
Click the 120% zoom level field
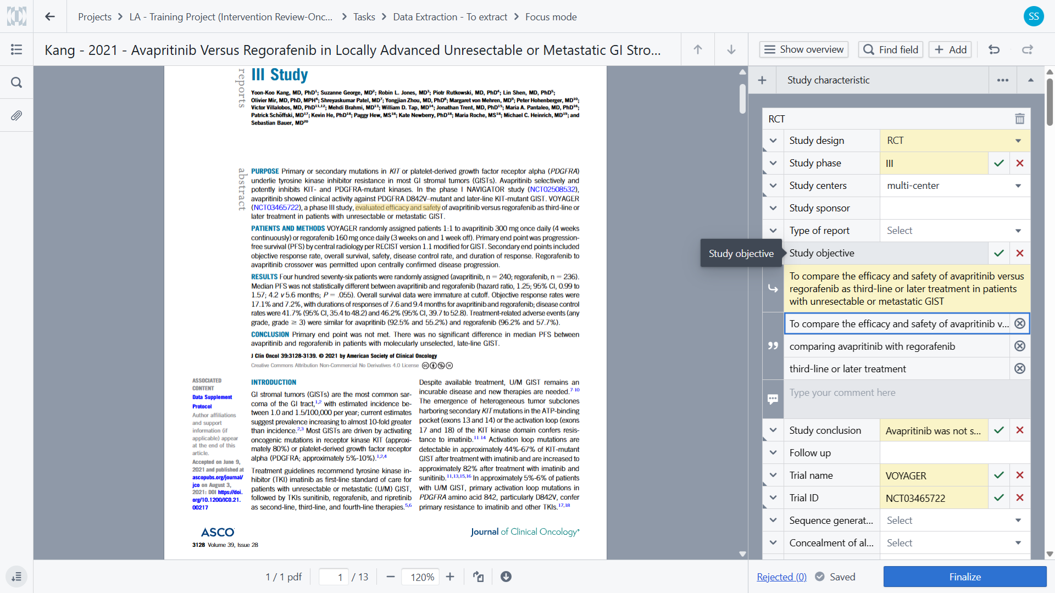[x=421, y=577]
